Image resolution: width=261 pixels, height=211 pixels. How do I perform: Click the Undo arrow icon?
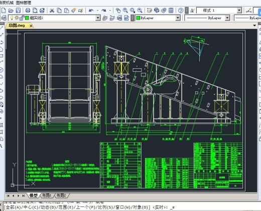click(x=91, y=11)
